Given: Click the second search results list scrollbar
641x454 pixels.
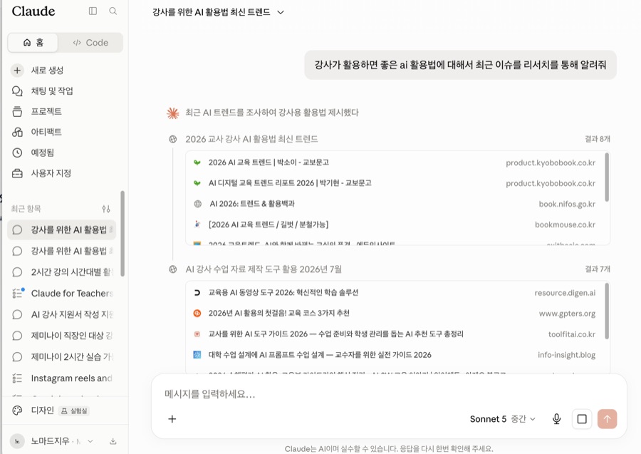Looking at the screenshot, I should pos(607,311).
